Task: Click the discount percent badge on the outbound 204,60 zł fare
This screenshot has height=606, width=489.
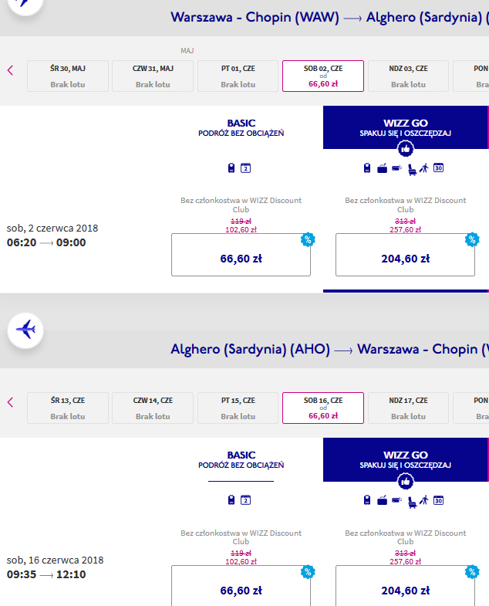Action: 472,239
